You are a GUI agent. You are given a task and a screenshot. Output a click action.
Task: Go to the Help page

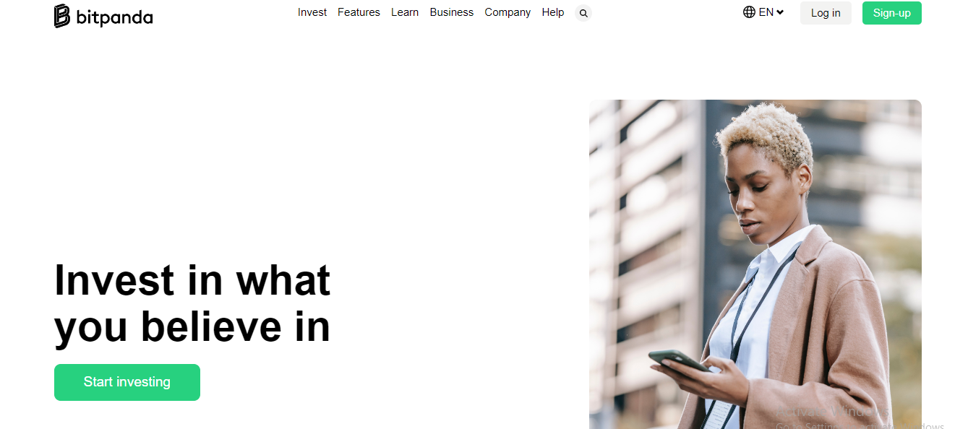point(553,12)
